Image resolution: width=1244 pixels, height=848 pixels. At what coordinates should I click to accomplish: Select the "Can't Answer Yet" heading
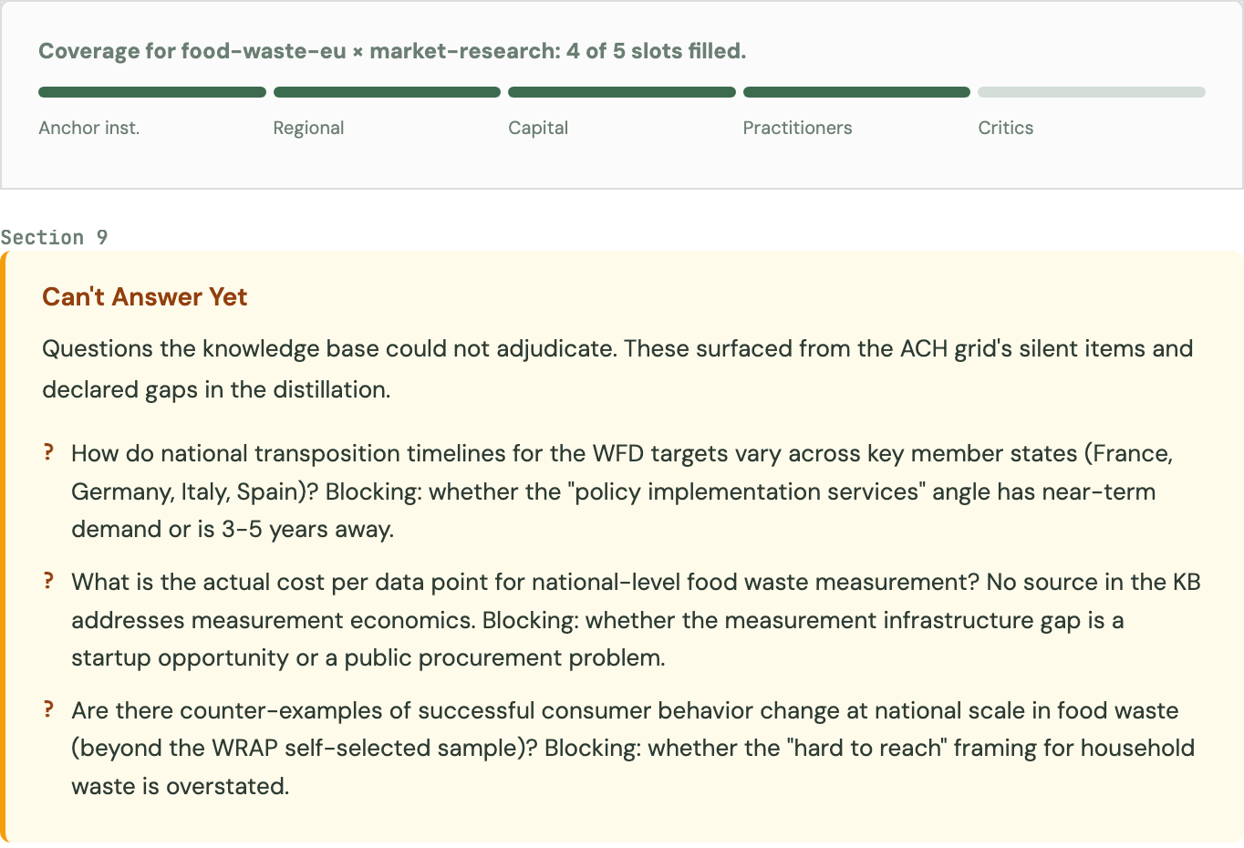tap(145, 297)
